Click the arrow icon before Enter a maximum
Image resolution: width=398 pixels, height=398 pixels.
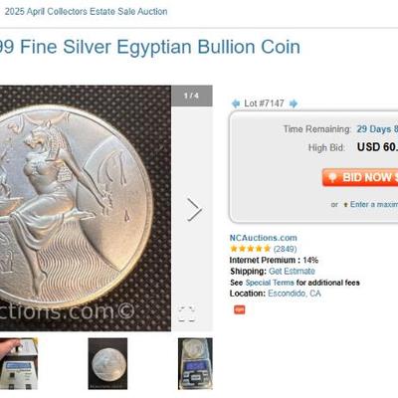pos(345,205)
